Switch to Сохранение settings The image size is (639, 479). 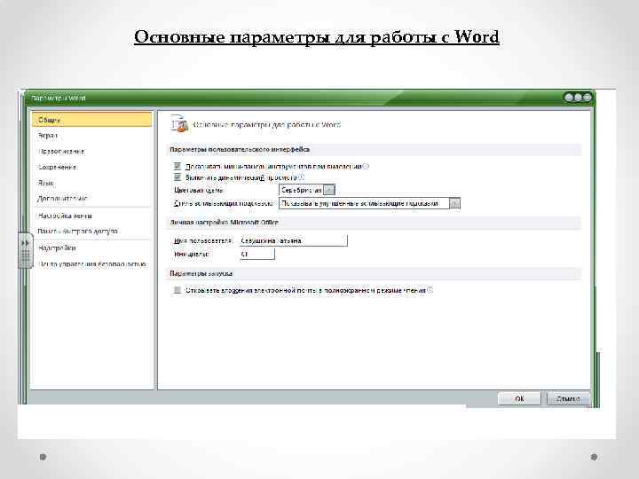click(x=57, y=167)
